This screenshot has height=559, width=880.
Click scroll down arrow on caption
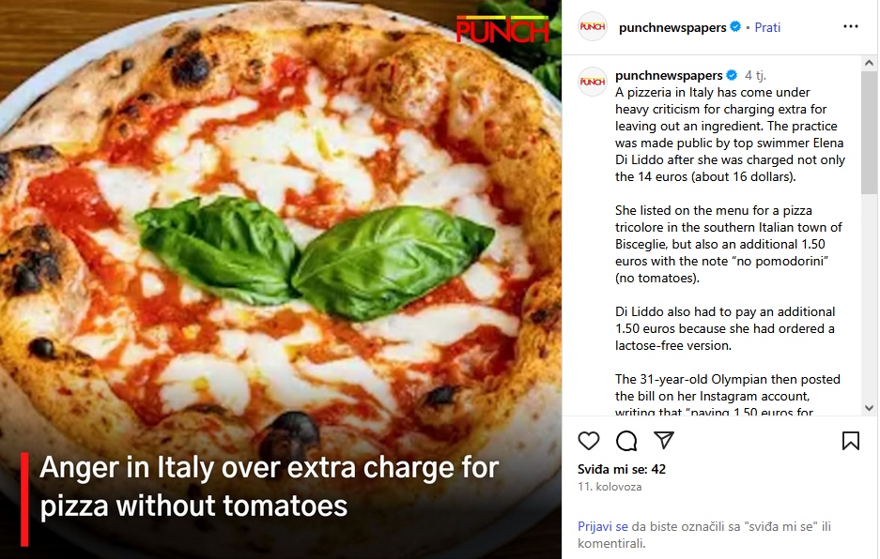[x=869, y=408]
